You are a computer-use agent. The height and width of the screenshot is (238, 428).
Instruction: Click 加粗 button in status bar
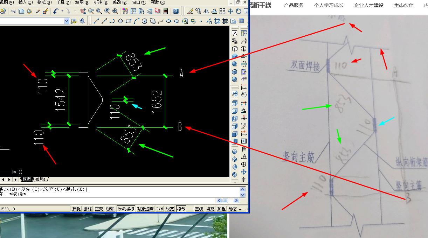[x=221, y=209]
